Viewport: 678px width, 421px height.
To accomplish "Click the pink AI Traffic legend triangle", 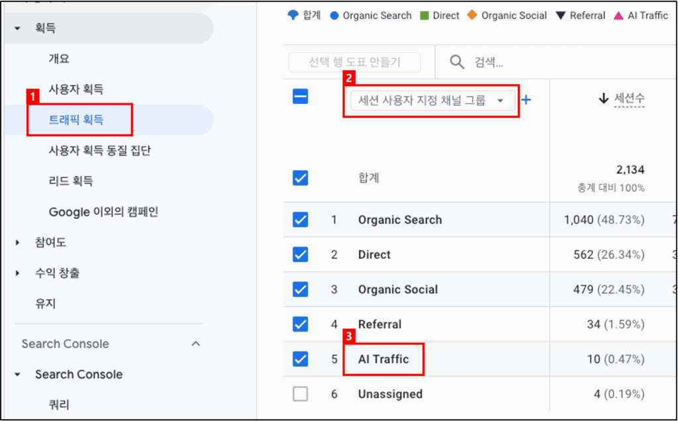I will click(619, 15).
